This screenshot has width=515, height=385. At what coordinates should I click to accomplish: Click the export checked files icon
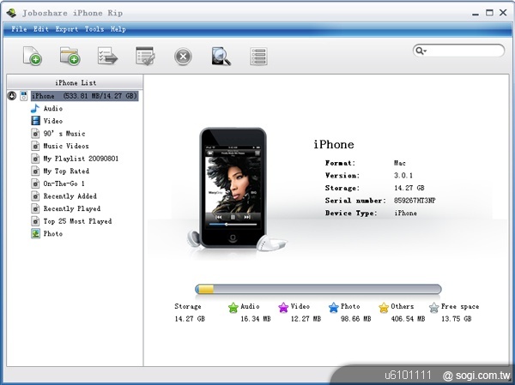click(107, 56)
